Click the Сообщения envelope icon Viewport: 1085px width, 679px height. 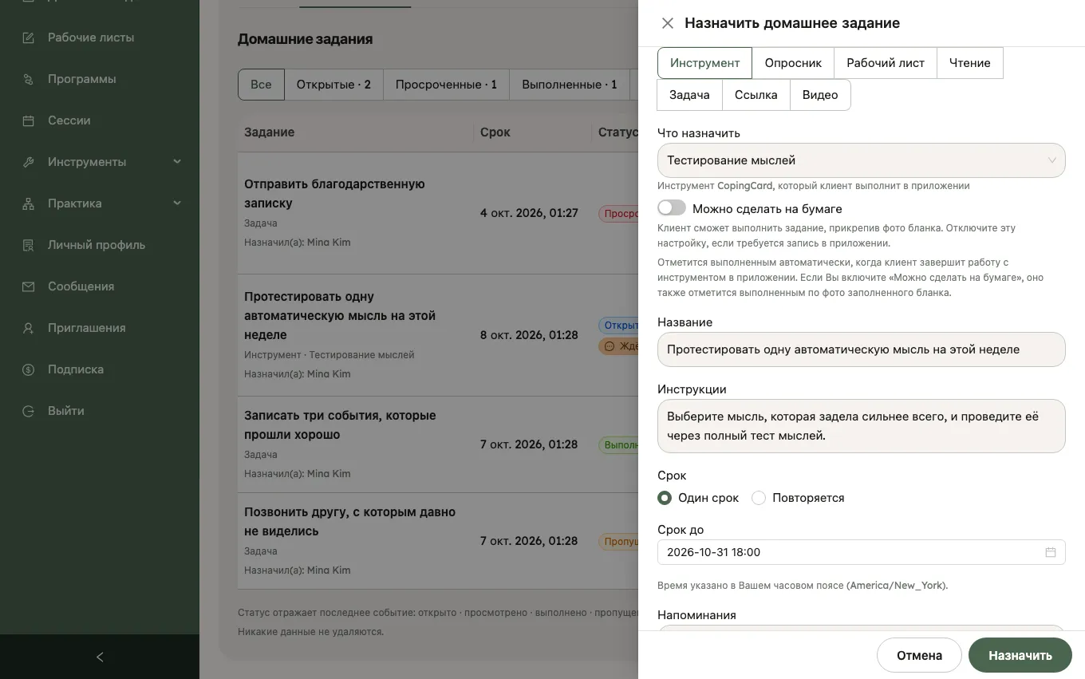[x=29, y=286]
